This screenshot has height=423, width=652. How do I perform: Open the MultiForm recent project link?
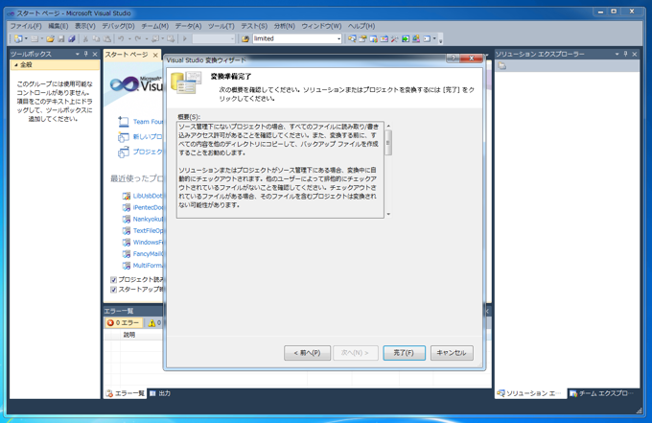pyautogui.click(x=148, y=266)
